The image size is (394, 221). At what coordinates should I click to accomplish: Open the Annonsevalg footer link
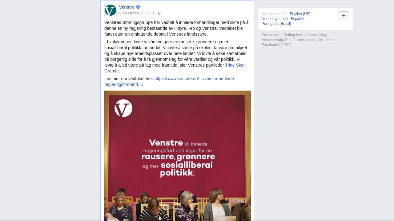272,40
